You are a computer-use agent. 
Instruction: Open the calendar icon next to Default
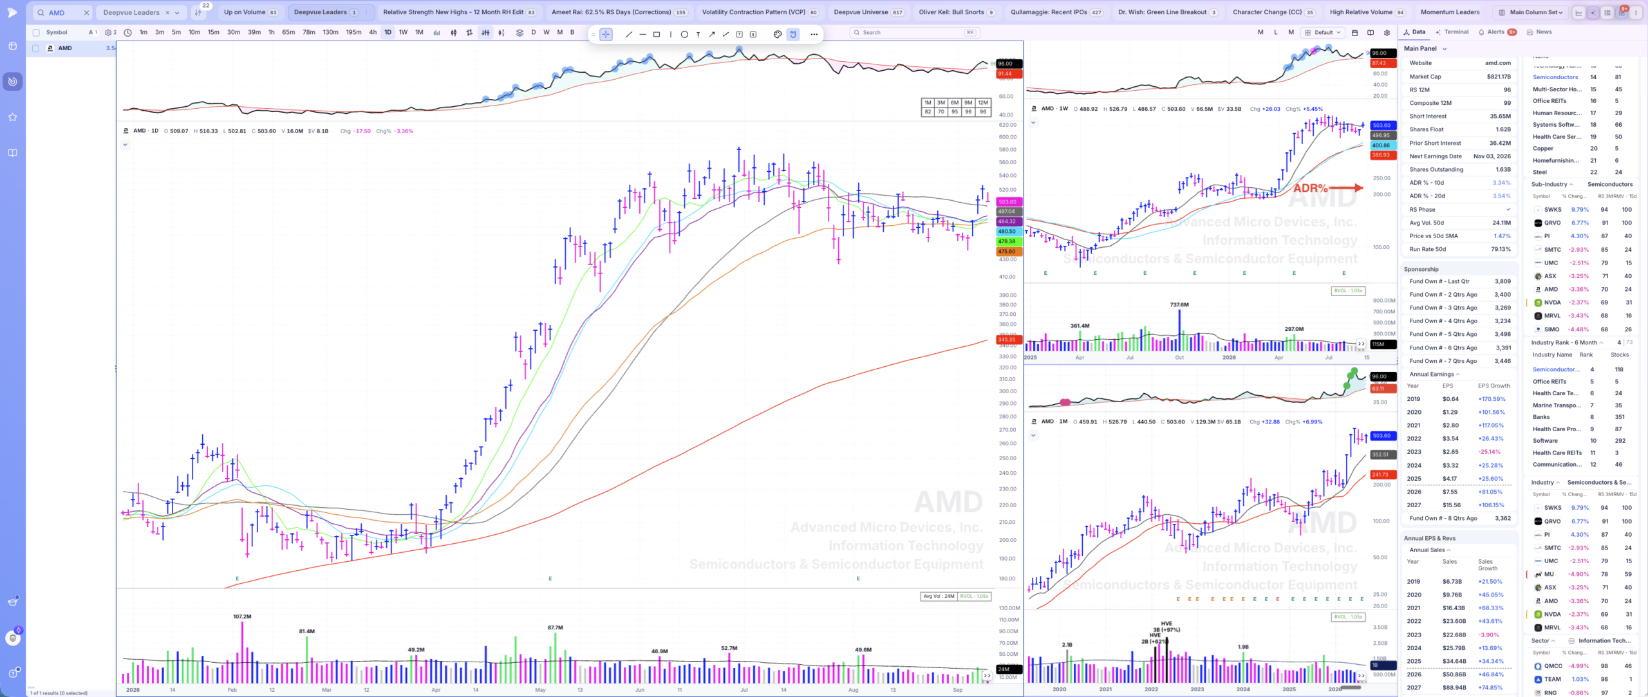click(1354, 32)
